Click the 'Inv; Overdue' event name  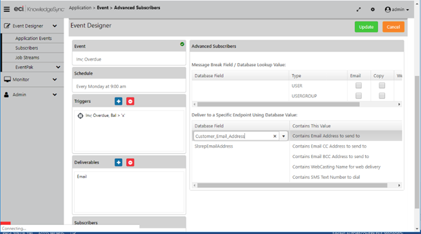click(89, 59)
